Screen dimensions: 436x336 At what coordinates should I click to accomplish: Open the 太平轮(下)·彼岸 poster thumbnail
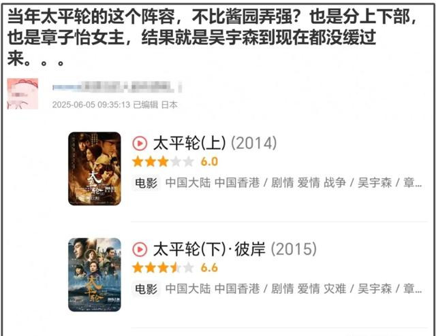coord(95,275)
